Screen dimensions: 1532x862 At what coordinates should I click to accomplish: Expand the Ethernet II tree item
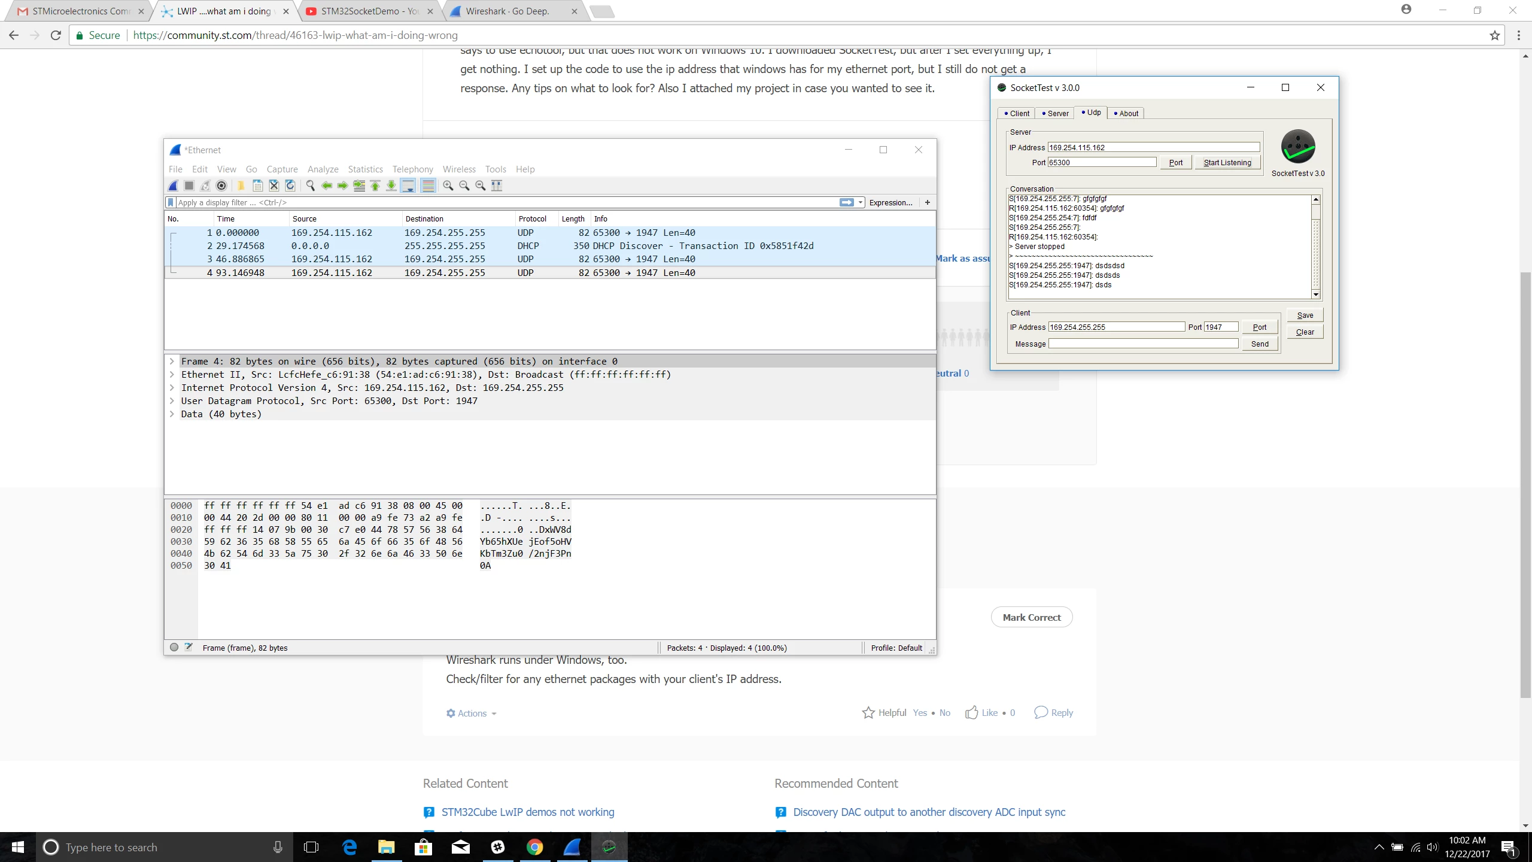coord(172,374)
